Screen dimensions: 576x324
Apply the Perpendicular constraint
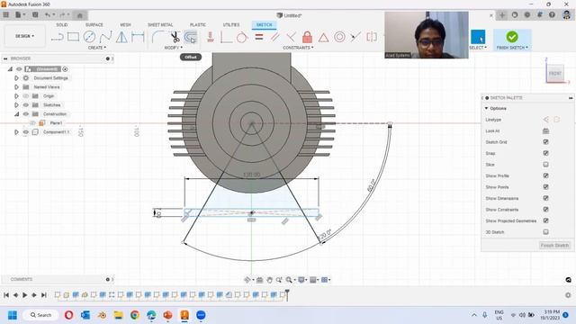click(291, 37)
